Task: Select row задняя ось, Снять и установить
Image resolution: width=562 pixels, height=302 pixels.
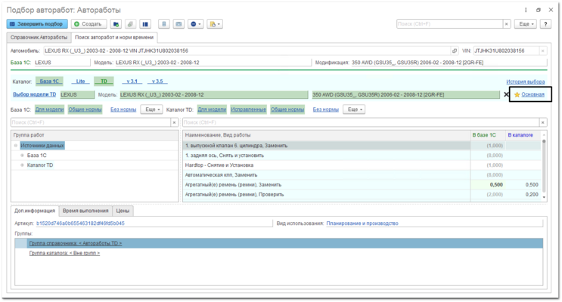Action: 362,156
